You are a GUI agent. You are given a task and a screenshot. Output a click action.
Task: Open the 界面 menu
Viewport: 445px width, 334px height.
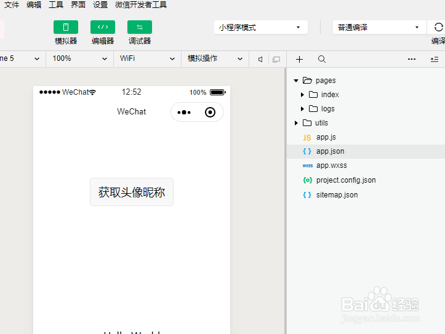(78, 4)
